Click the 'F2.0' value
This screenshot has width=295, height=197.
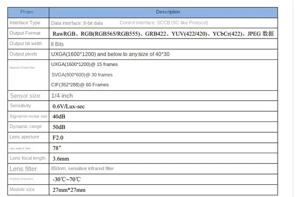(58, 138)
